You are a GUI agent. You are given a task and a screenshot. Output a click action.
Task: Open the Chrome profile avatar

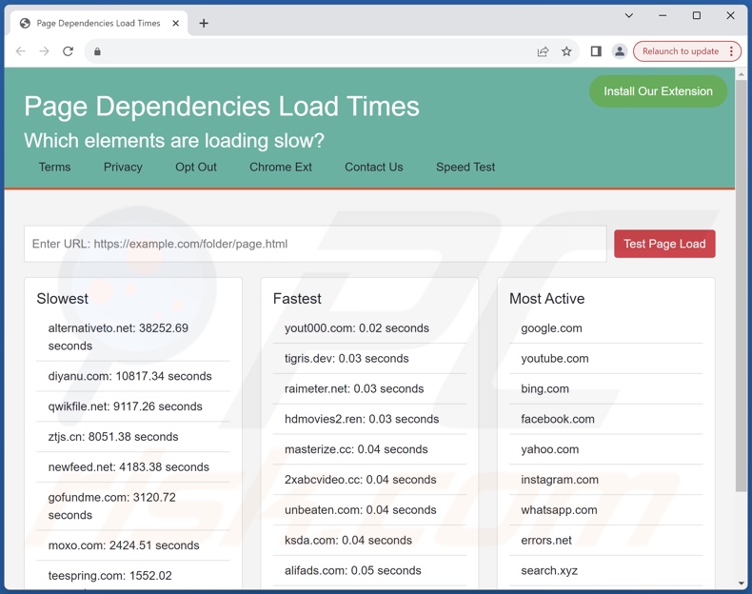point(620,51)
